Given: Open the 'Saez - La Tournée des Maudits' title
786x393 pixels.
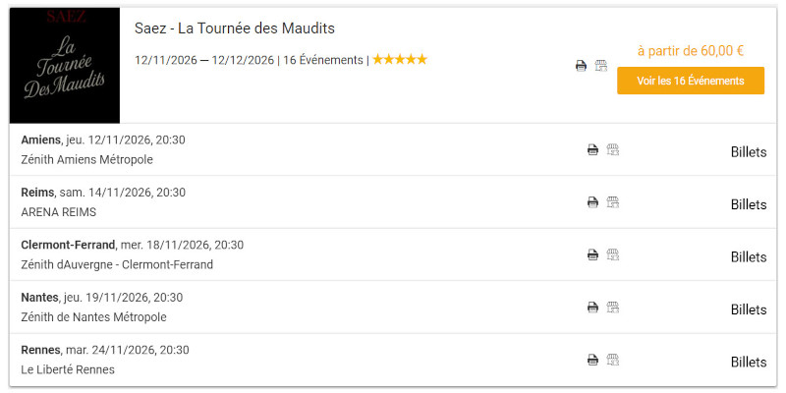Looking at the screenshot, I should (235, 28).
